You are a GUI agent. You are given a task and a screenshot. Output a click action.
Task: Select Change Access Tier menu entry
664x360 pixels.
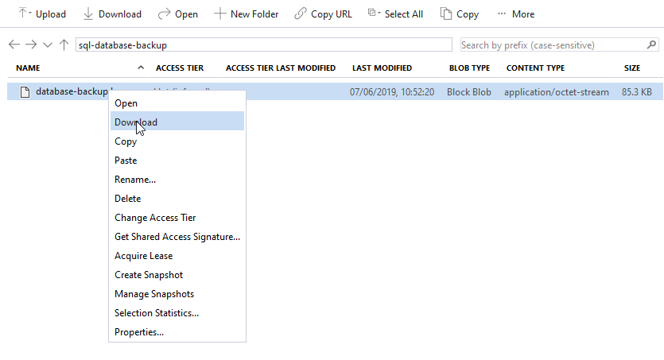(x=177, y=218)
